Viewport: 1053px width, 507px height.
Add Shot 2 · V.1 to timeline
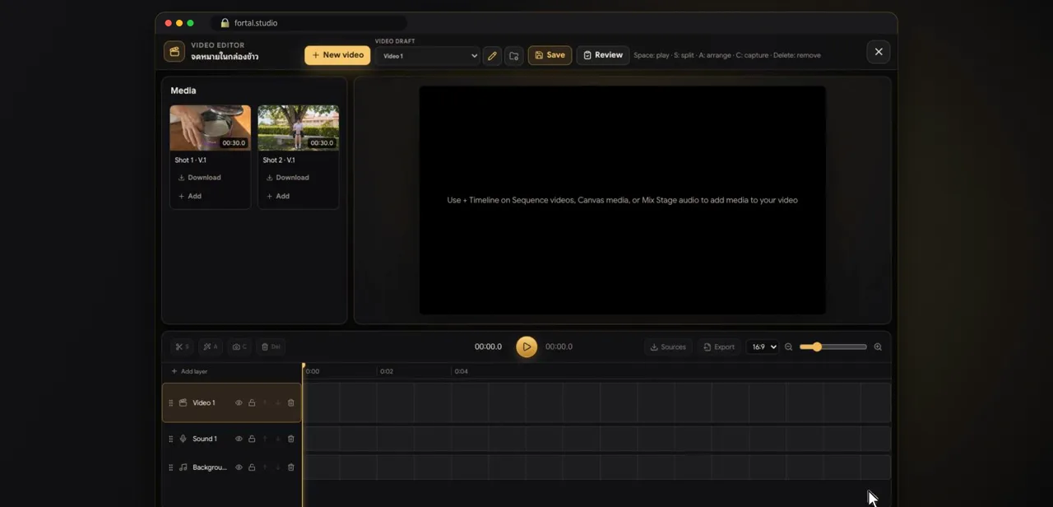[278, 196]
